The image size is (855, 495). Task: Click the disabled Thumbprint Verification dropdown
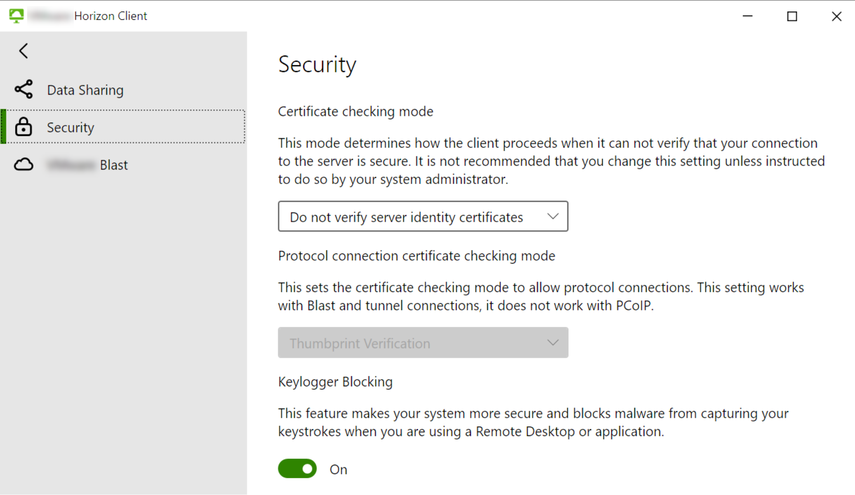click(423, 342)
